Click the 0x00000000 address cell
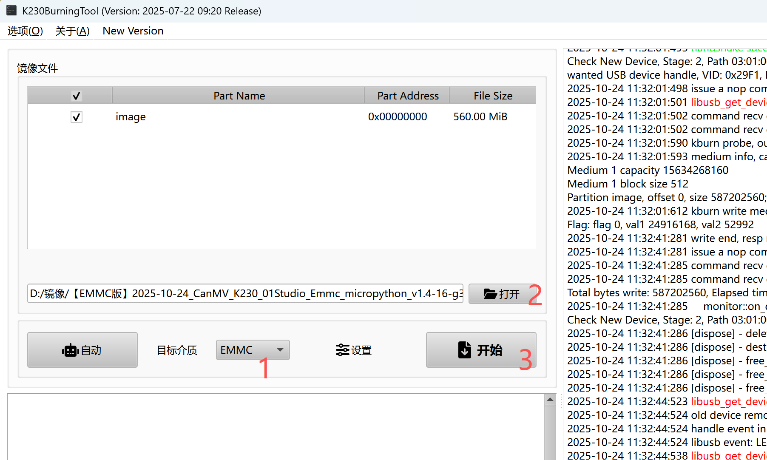This screenshot has height=460, width=767. click(x=397, y=117)
